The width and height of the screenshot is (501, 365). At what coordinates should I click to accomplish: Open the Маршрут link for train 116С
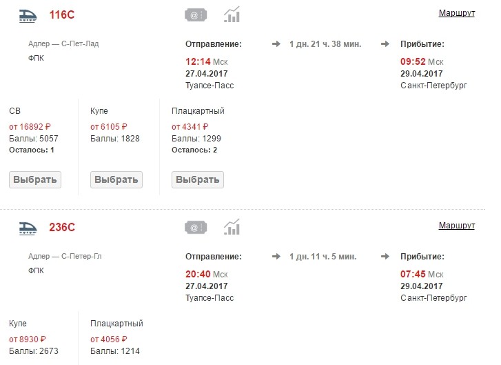[456, 14]
